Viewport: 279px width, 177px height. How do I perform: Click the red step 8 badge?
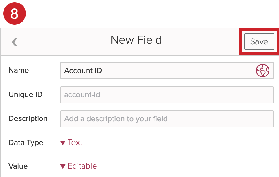point(15,13)
